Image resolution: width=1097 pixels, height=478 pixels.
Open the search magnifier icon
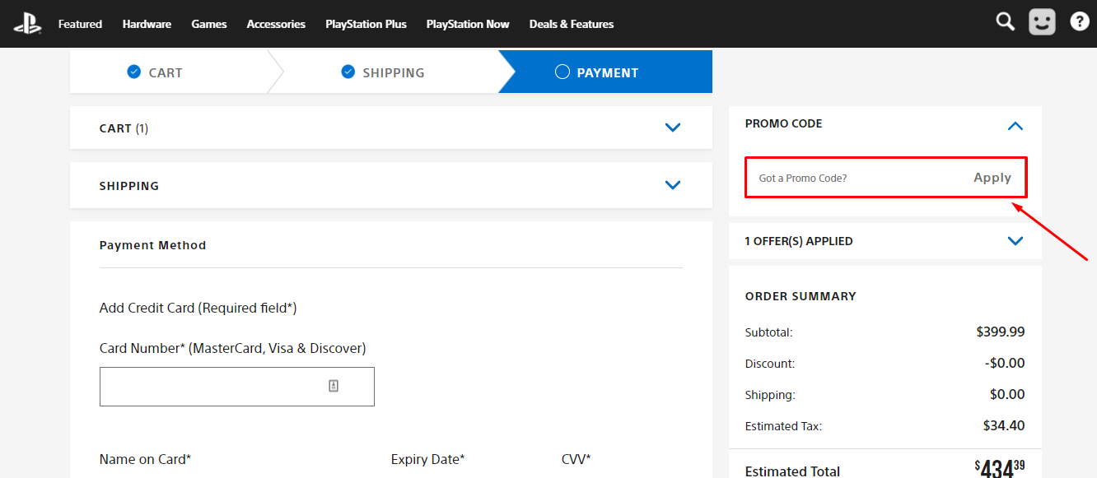pos(1005,22)
